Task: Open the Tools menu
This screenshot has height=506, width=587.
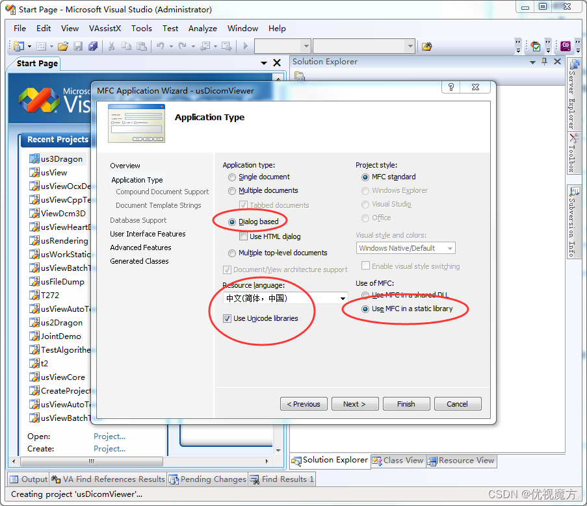Action: (142, 29)
